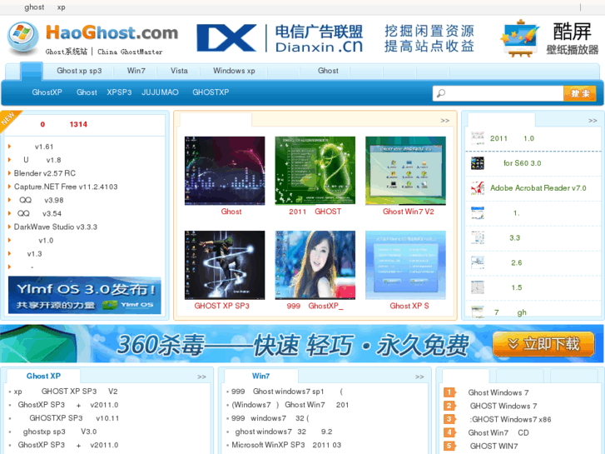Screen dimensions: 605x454
Task: Click the JUJUMAO keyword link
Action: tap(160, 92)
